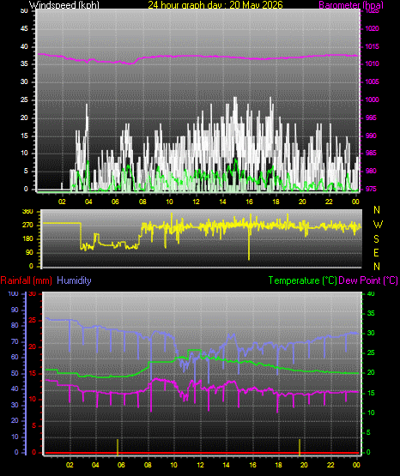
Task: Click the blue 80 tick on humidity axis
Action: [x=15, y=325]
